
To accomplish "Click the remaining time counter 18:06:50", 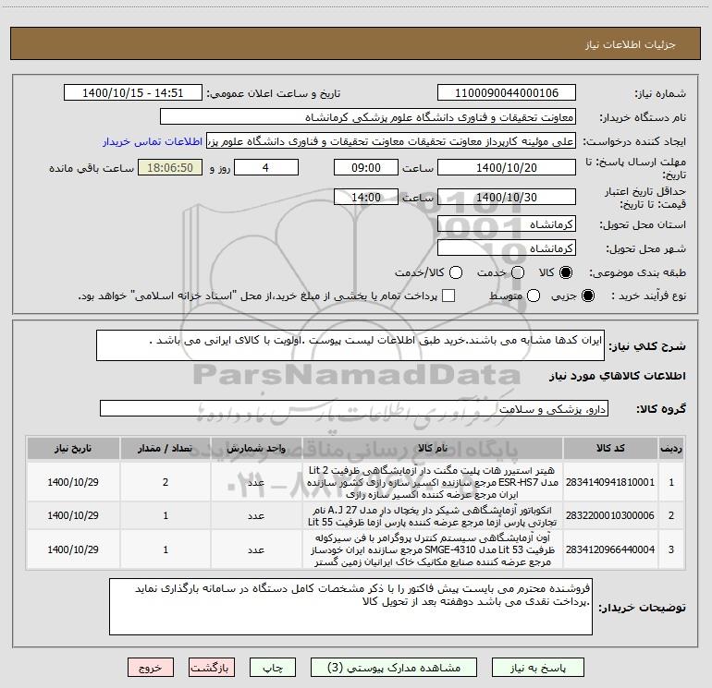I will pos(170,167).
